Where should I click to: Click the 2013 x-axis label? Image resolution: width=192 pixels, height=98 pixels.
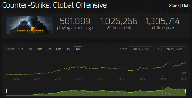(x=16, y=79)
